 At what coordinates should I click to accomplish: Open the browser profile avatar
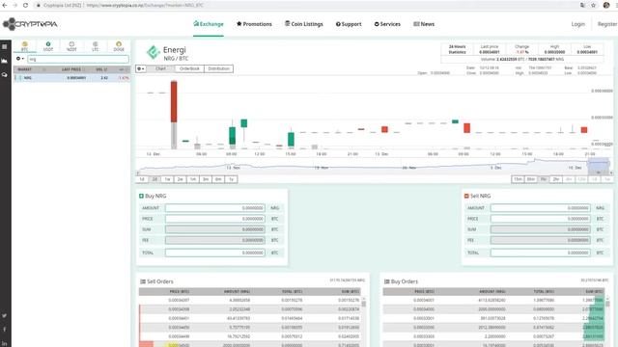pos(606,5)
